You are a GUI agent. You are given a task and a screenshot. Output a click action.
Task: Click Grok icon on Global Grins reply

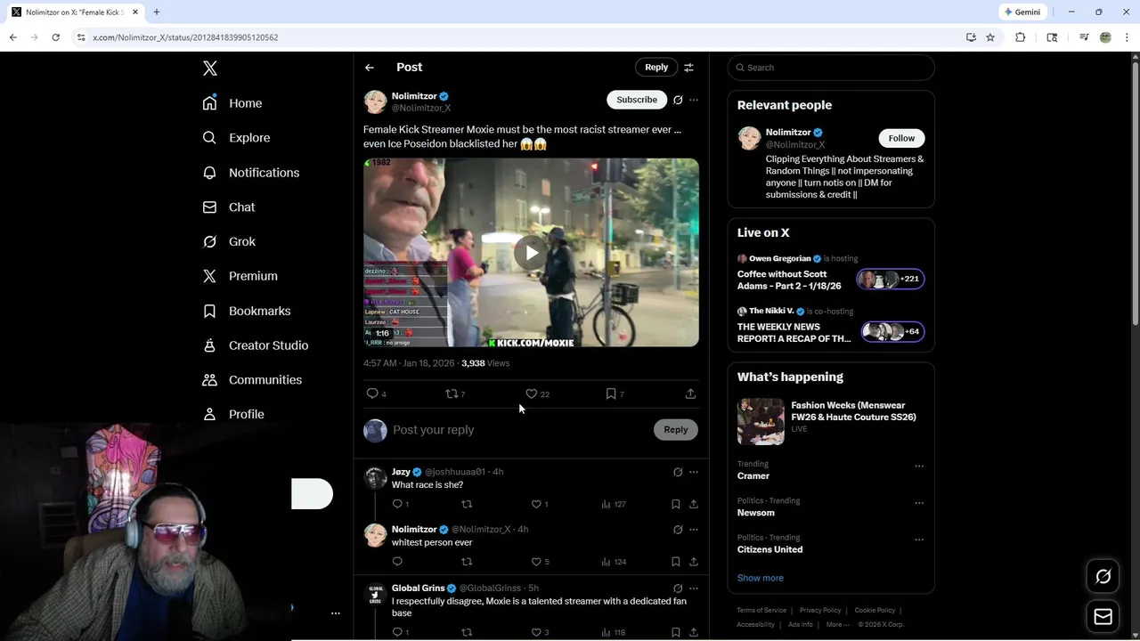pyautogui.click(x=678, y=588)
